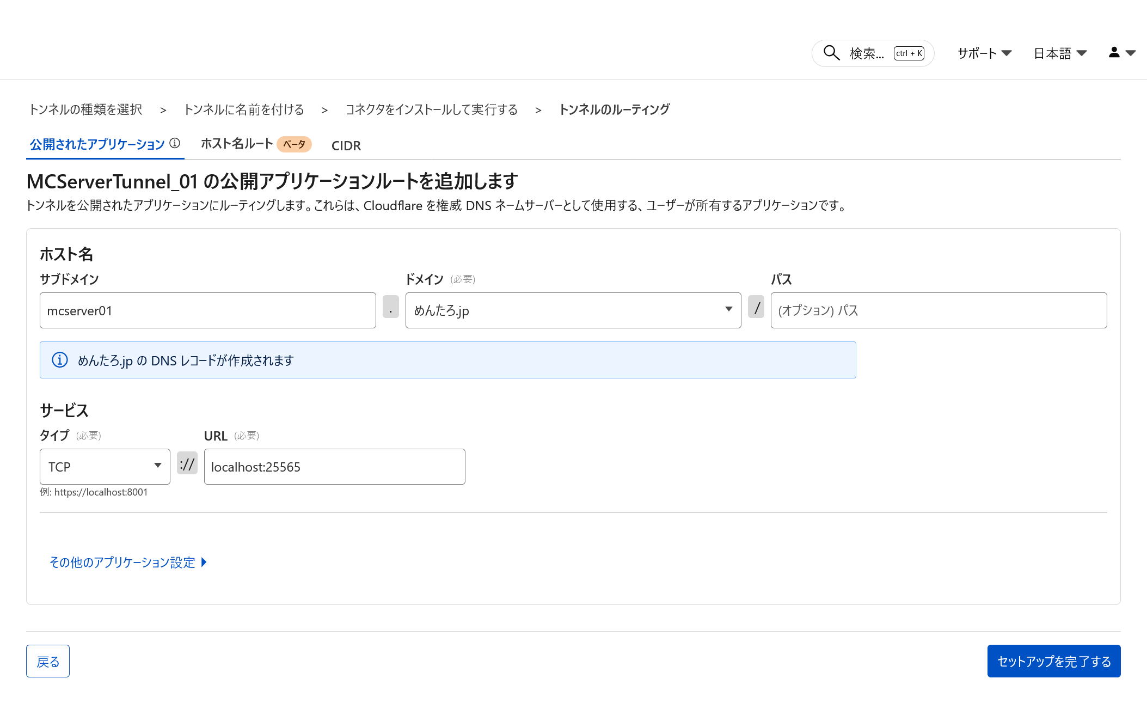Open the ドメイン めんたろ.jp dropdown
Screen dimensions: 1147x703
pyautogui.click(x=573, y=310)
